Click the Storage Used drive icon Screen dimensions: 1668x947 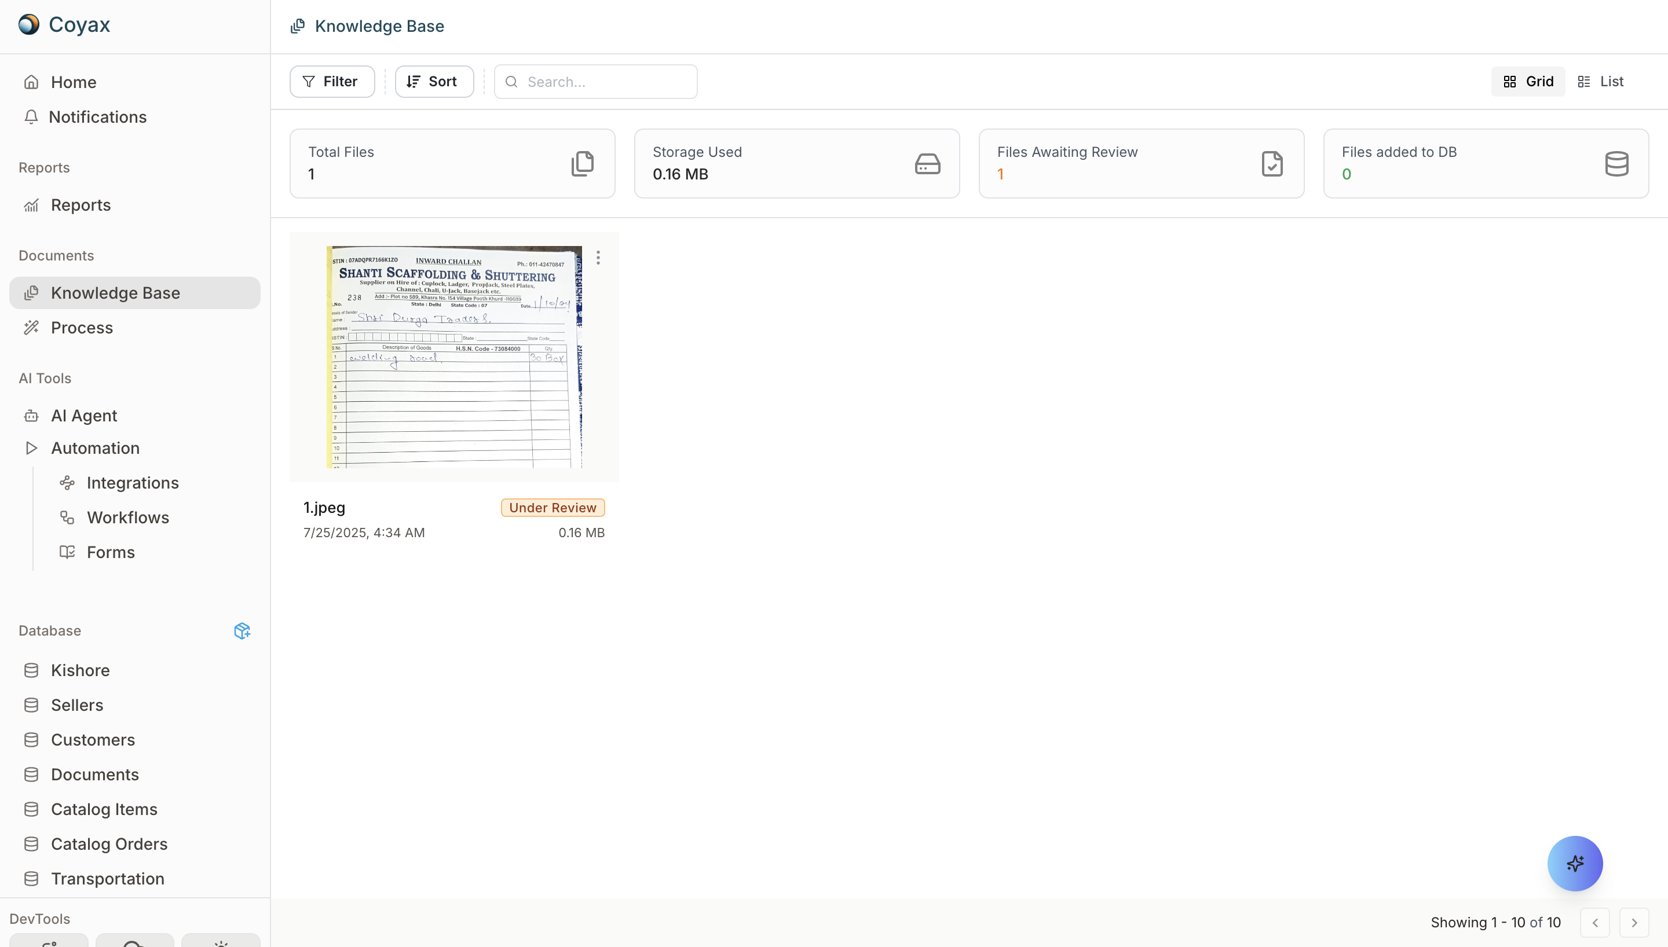(x=927, y=164)
